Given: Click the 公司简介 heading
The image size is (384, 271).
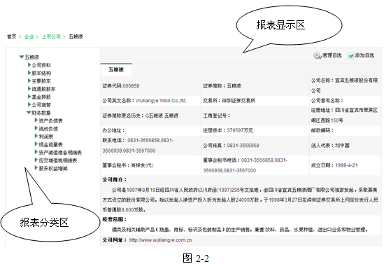Looking at the screenshot, I should point(115,179).
